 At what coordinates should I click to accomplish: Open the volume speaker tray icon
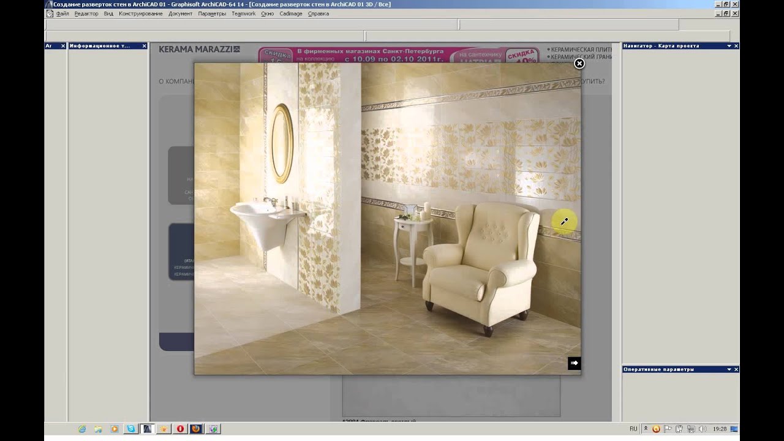click(x=703, y=429)
